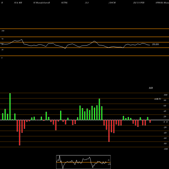Click the RSI axis label 70
This screenshot has height=169, width=169.
click(2, 39)
